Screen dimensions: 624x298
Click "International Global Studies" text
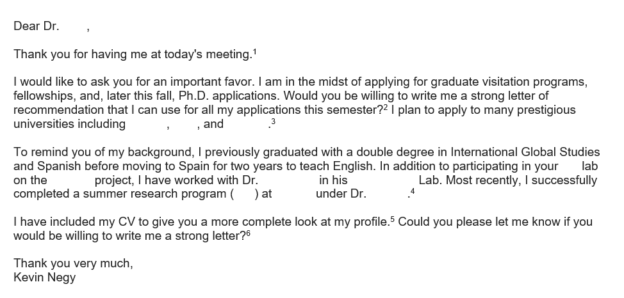point(525,152)
